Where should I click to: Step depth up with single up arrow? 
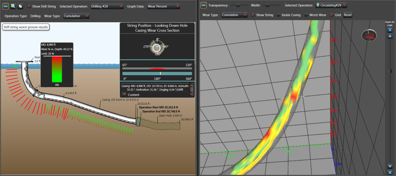click(390, 37)
